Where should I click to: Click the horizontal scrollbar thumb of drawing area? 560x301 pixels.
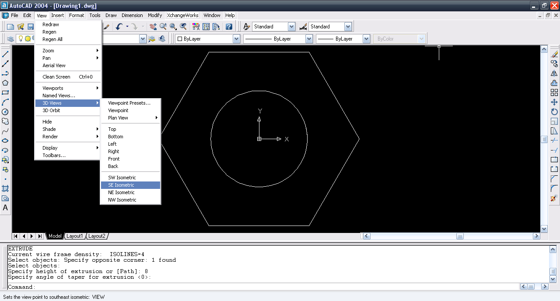(460, 236)
